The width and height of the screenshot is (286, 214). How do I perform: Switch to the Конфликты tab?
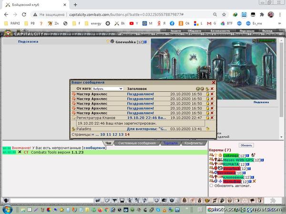click(194, 143)
